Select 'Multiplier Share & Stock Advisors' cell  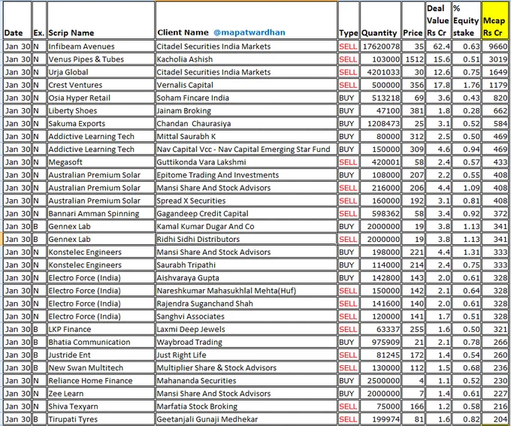click(x=246, y=368)
